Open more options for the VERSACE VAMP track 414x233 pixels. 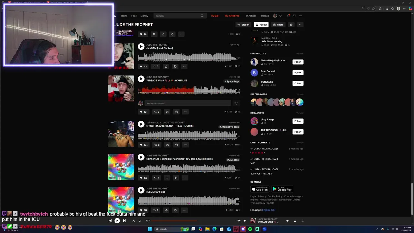185,112
